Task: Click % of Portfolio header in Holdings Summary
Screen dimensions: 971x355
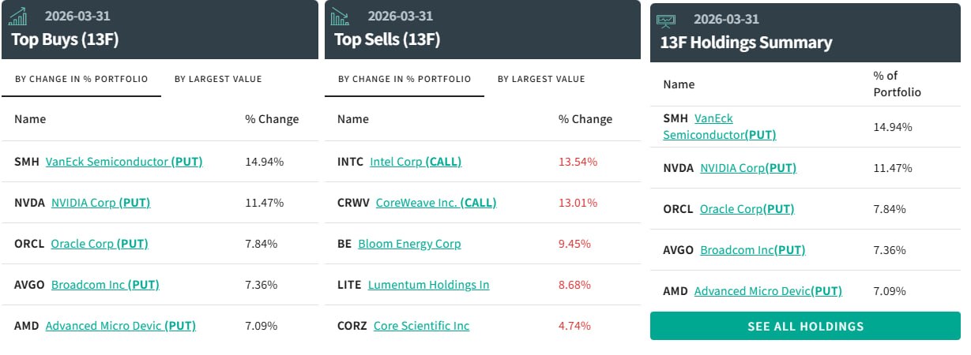Action: [898, 84]
